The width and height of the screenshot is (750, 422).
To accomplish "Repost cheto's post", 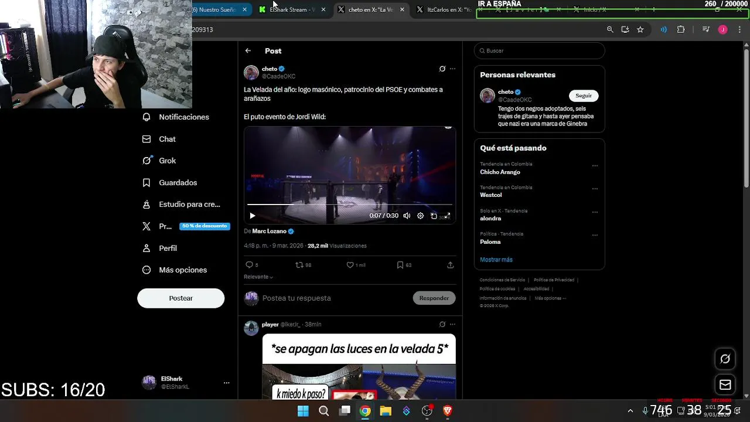I will [299, 265].
